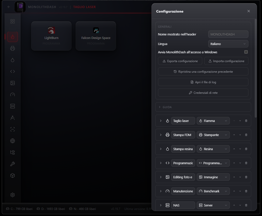This screenshot has width=262, height=216.
Task: Click the header name field showing MONOLITHDASH
Action: (x=228, y=34)
